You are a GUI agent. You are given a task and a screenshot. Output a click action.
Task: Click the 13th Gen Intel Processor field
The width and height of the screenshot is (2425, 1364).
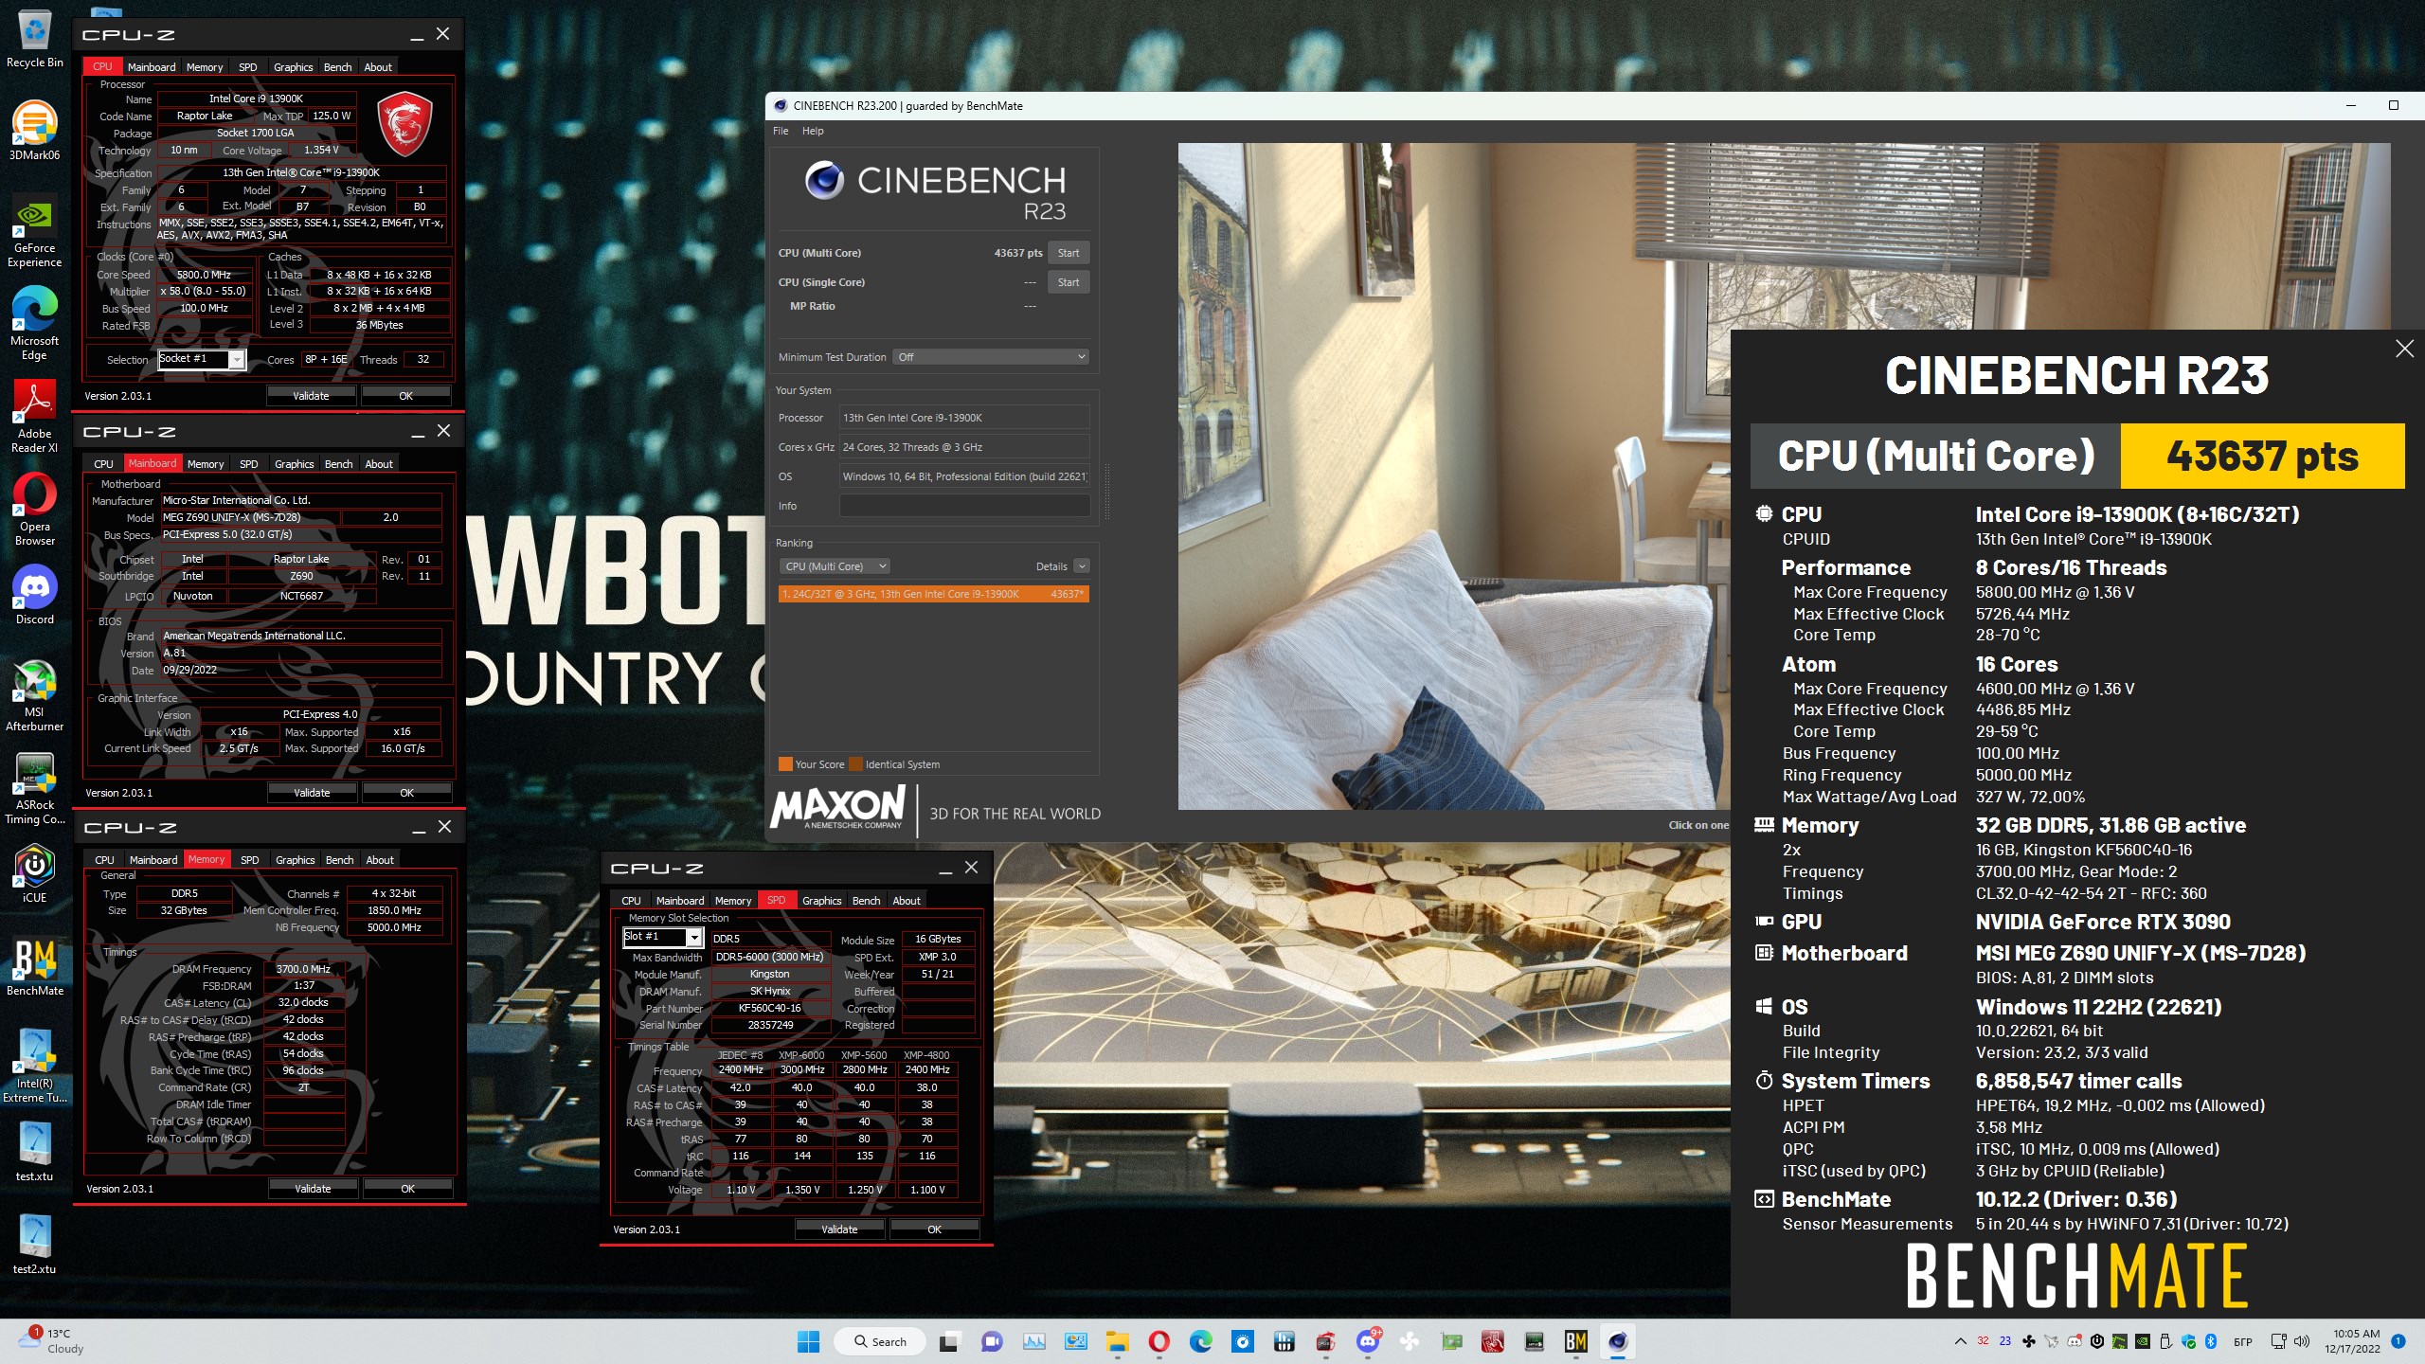964,418
